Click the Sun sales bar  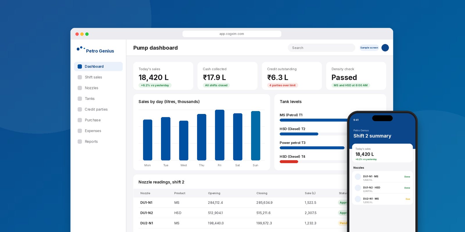coord(256,136)
